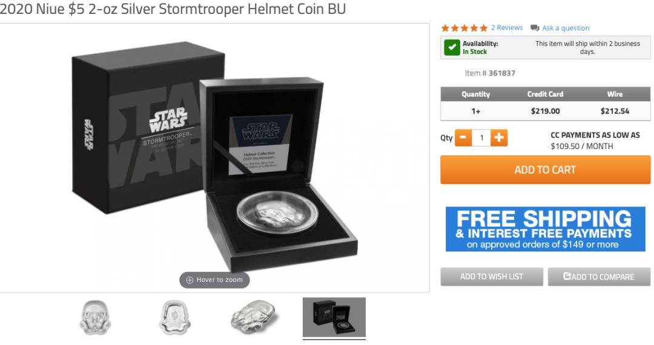The width and height of the screenshot is (654, 345).
Task: Click Add to Compare button
Action: pos(599,277)
